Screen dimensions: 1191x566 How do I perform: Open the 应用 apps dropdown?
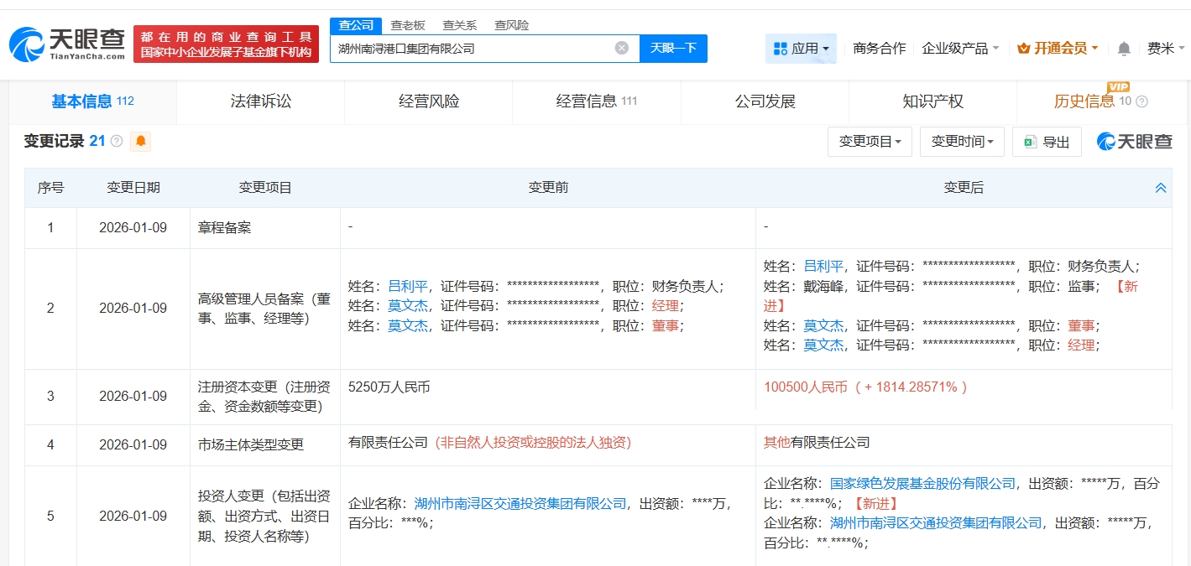(x=801, y=49)
